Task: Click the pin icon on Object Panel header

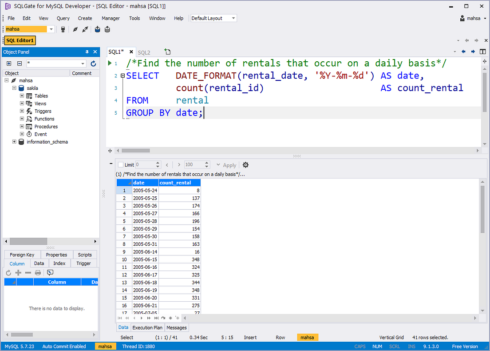Action: pyautogui.click(x=87, y=52)
